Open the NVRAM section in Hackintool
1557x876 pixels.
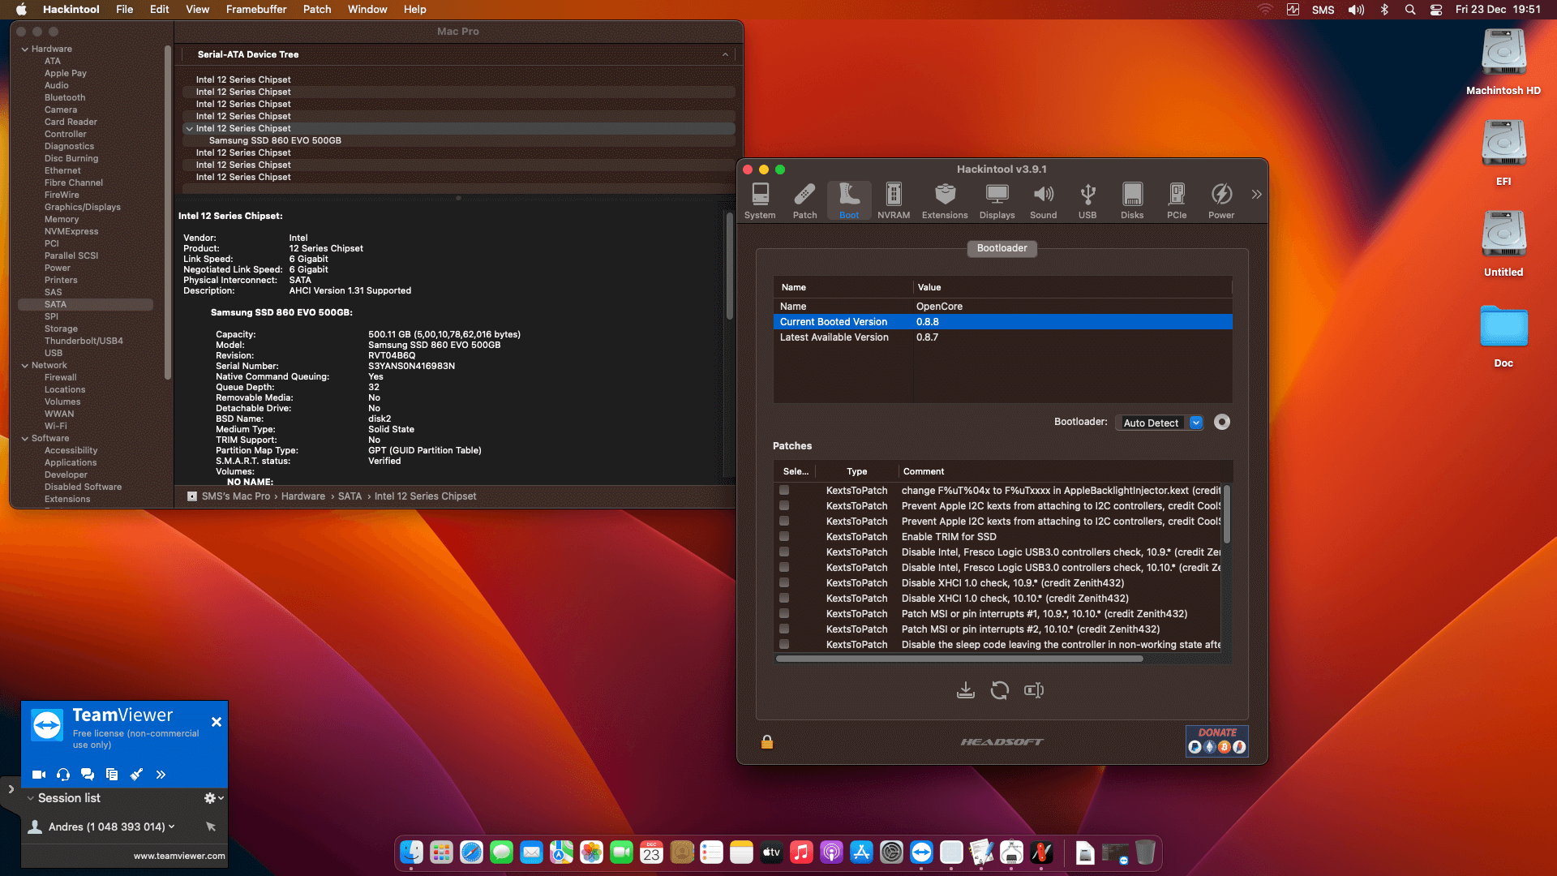894,201
